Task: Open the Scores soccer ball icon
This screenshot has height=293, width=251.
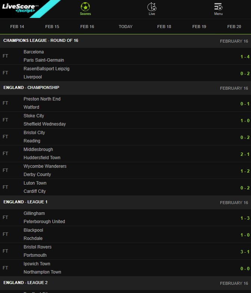Action: pyautogui.click(x=85, y=7)
